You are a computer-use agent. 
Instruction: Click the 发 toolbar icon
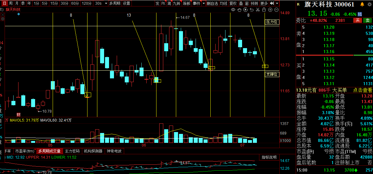click(x=157, y=3)
